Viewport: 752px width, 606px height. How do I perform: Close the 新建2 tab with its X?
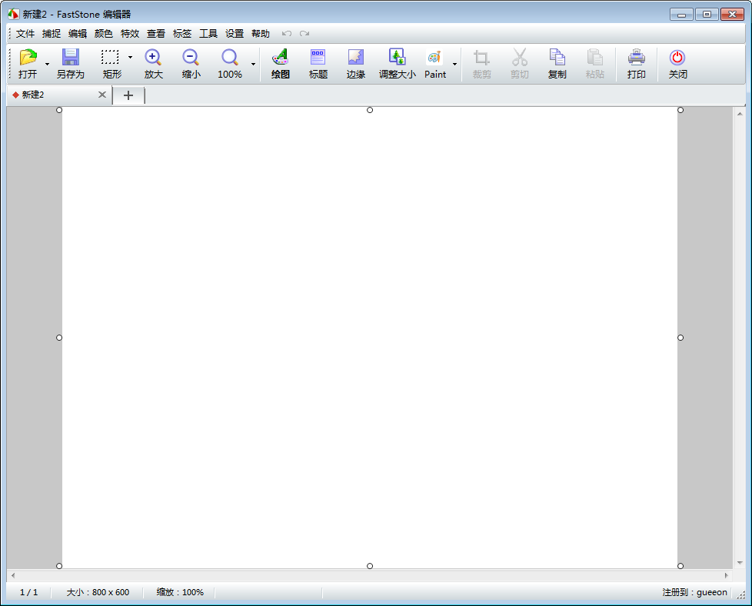(102, 95)
